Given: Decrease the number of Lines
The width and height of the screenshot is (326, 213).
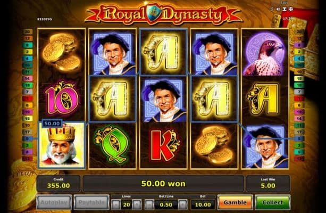Looking at the screenshot, I should (x=116, y=204).
